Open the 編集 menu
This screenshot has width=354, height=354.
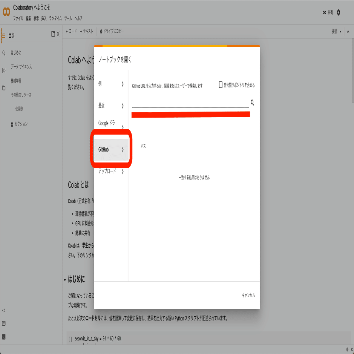coord(28,18)
